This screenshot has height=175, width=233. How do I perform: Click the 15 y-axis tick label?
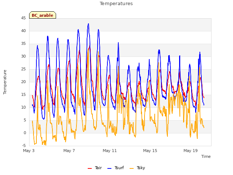(x=23, y=95)
